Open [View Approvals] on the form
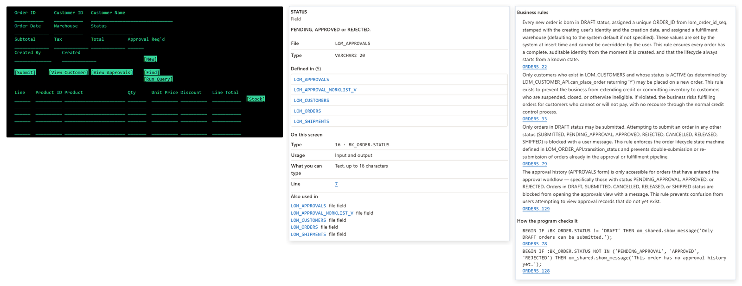742x286 pixels. pyautogui.click(x=112, y=72)
